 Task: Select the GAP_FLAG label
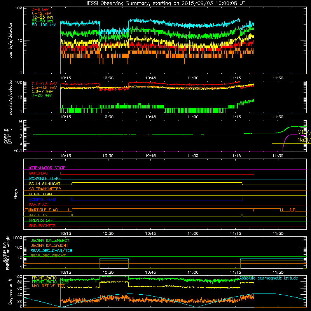click(38, 173)
